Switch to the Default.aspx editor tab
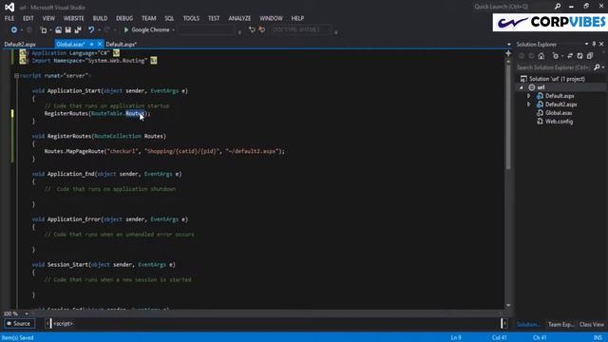This screenshot has width=608, height=342. [x=121, y=45]
